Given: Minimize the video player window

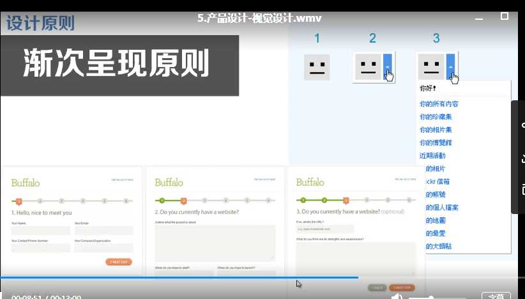Looking at the screenshot, I should 479,19.
